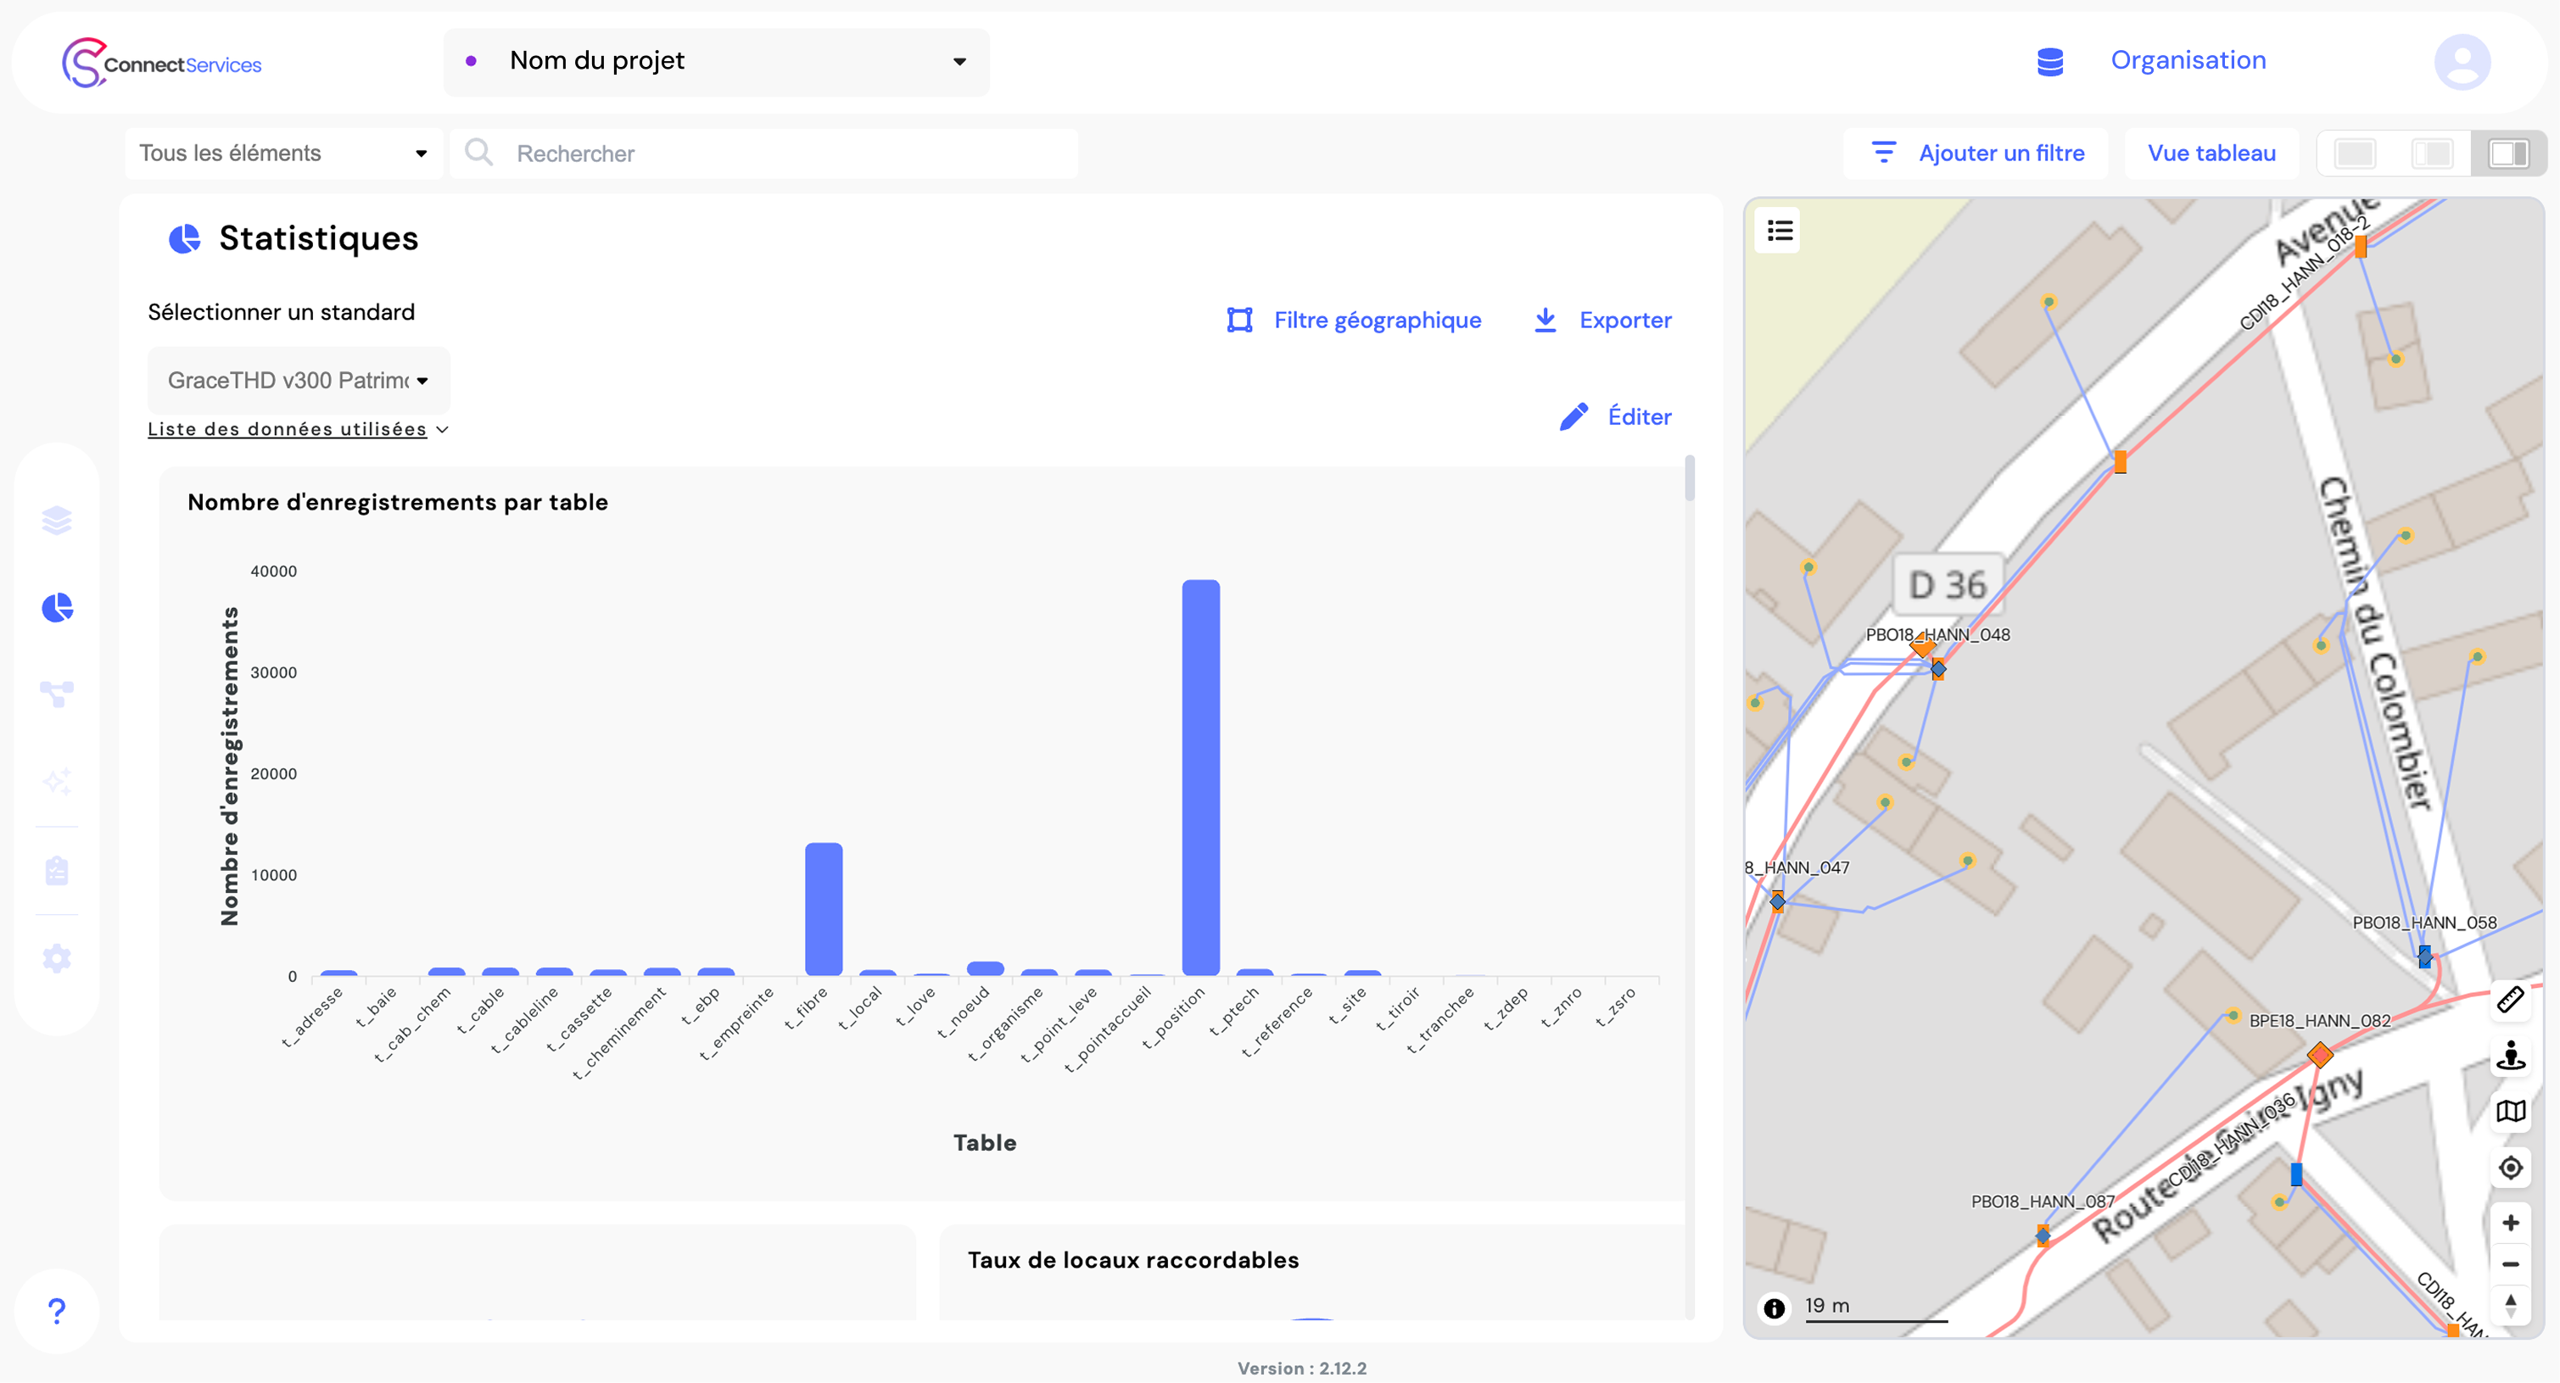The image size is (2560, 1383).
Task: Click the database icon next to Organisation
Action: pos(2049,62)
